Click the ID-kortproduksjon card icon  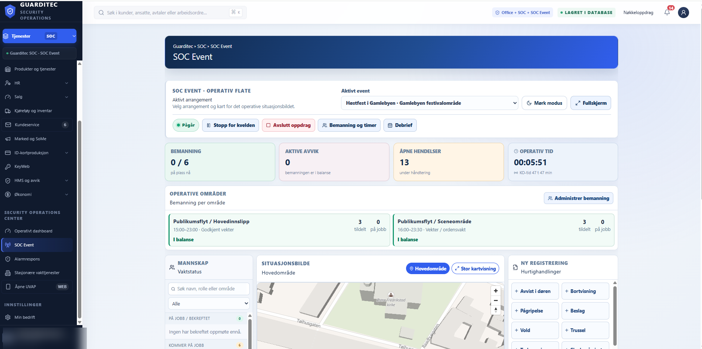tap(8, 153)
